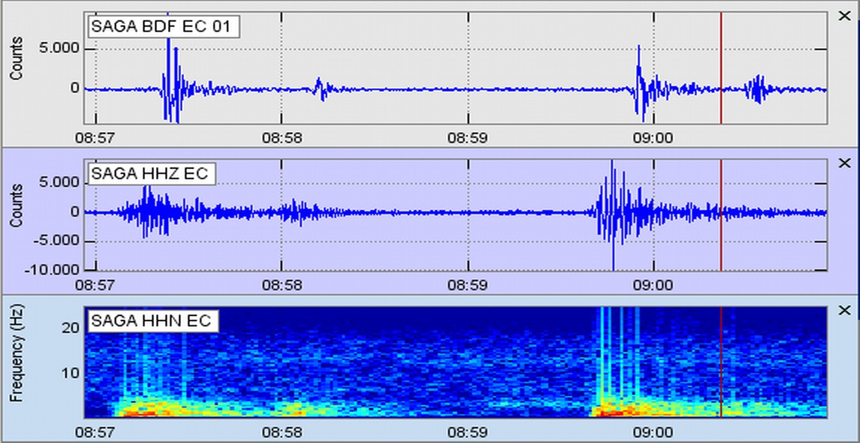The image size is (860, 443).
Task: Click the red time marker in spectrogram
Action: coord(721,362)
